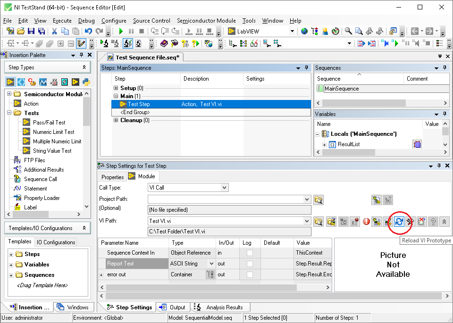Switch to the IO Configurations tab
The width and height of the screenshot is (453, 323).
click(x=56, y=242)
